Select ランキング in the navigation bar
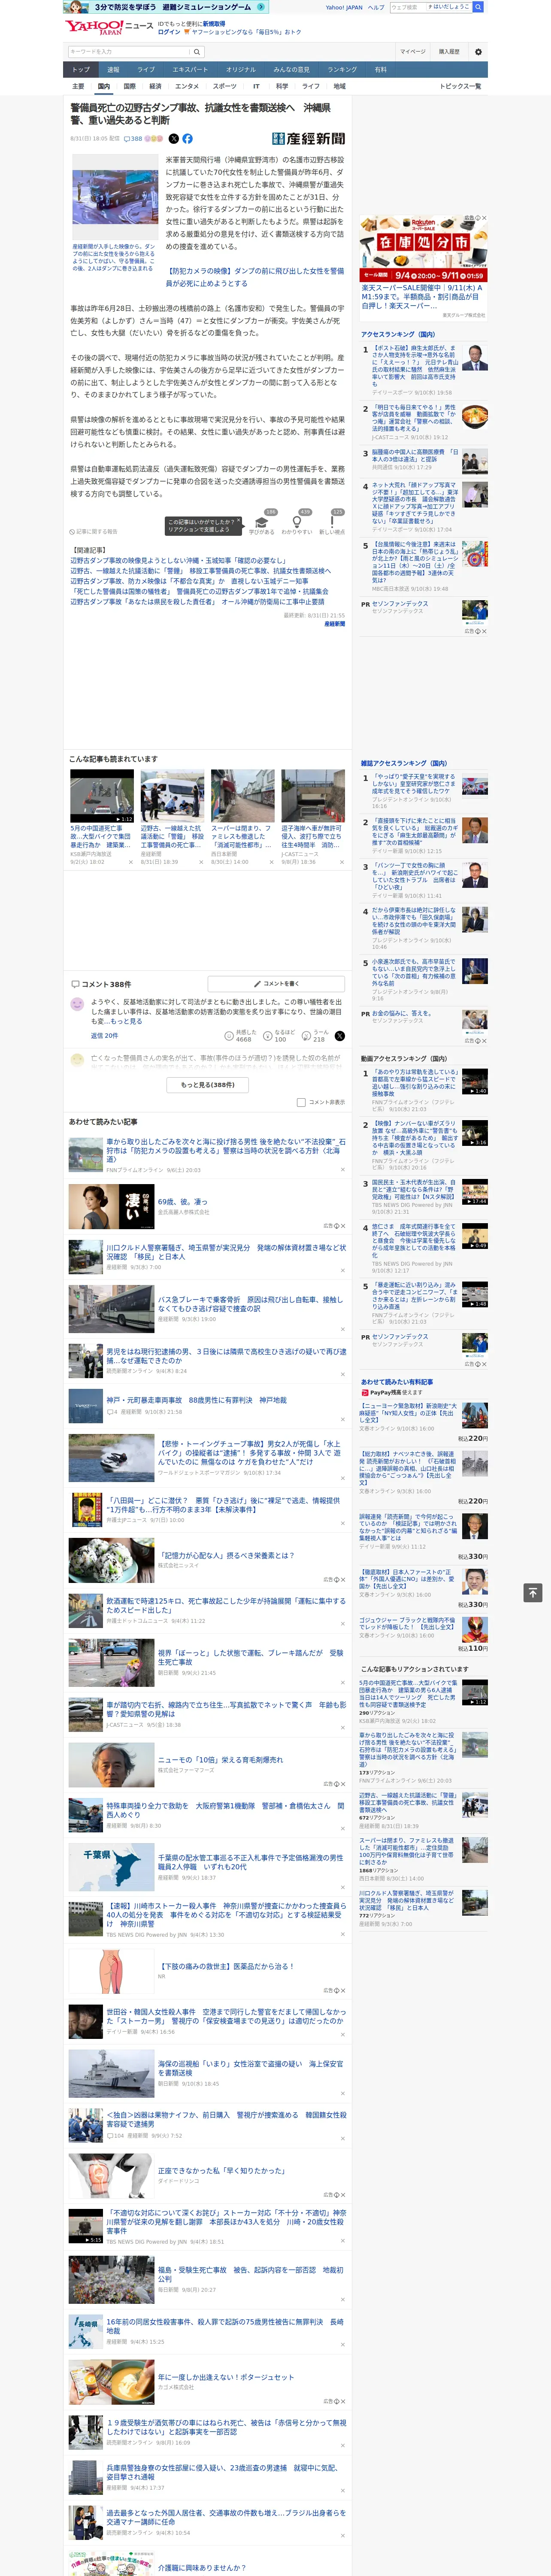The width and height of the screenshot is (551, 2576). (x=342, y=70)
